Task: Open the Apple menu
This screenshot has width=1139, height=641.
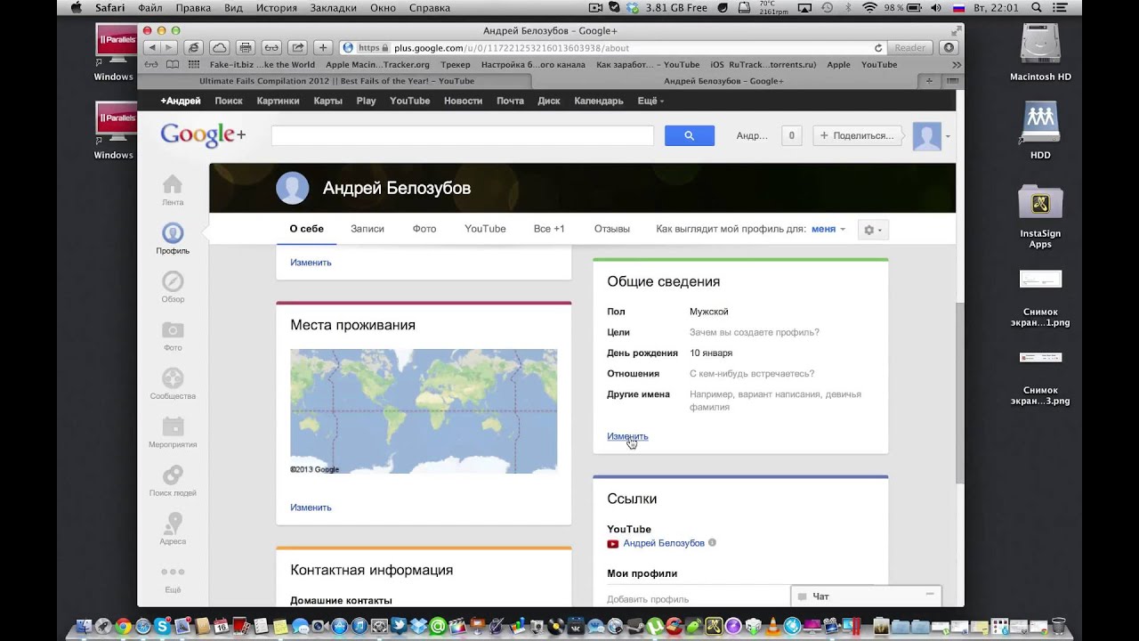Action: tap(76, 7)
